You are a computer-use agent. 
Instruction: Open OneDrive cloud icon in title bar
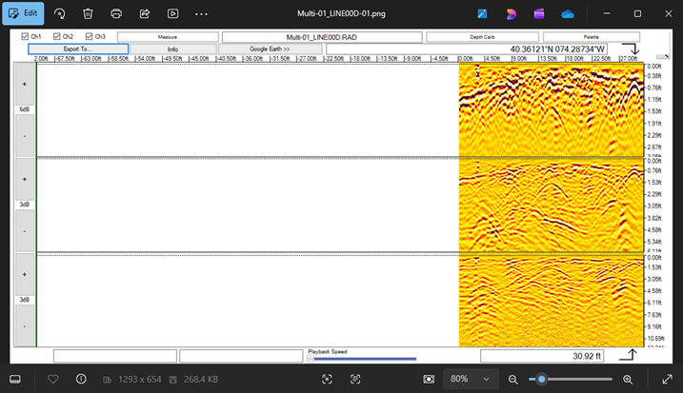pyautogui.click(x=568, y=14)
